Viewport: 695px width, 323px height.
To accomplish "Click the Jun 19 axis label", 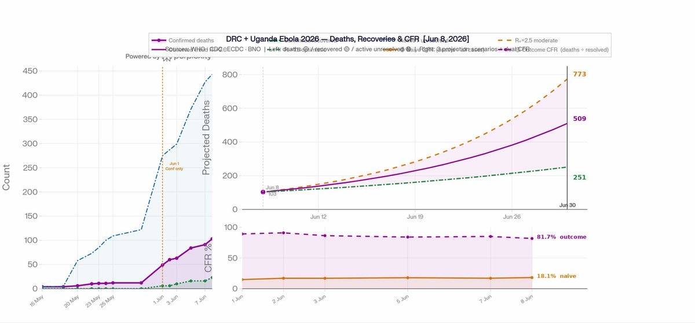I will 415,217.
